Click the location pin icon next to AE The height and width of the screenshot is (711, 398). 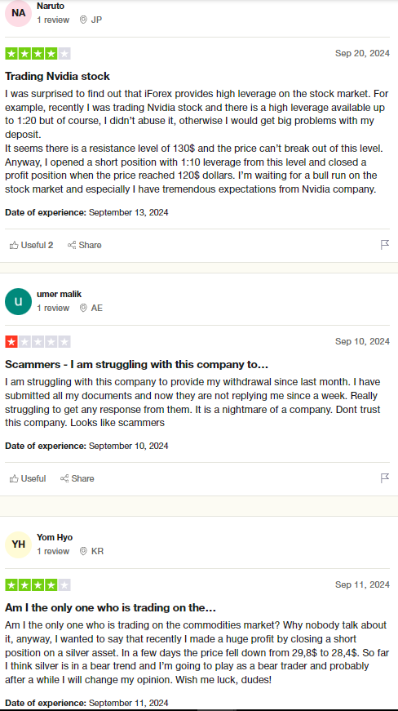click(83, 309)
